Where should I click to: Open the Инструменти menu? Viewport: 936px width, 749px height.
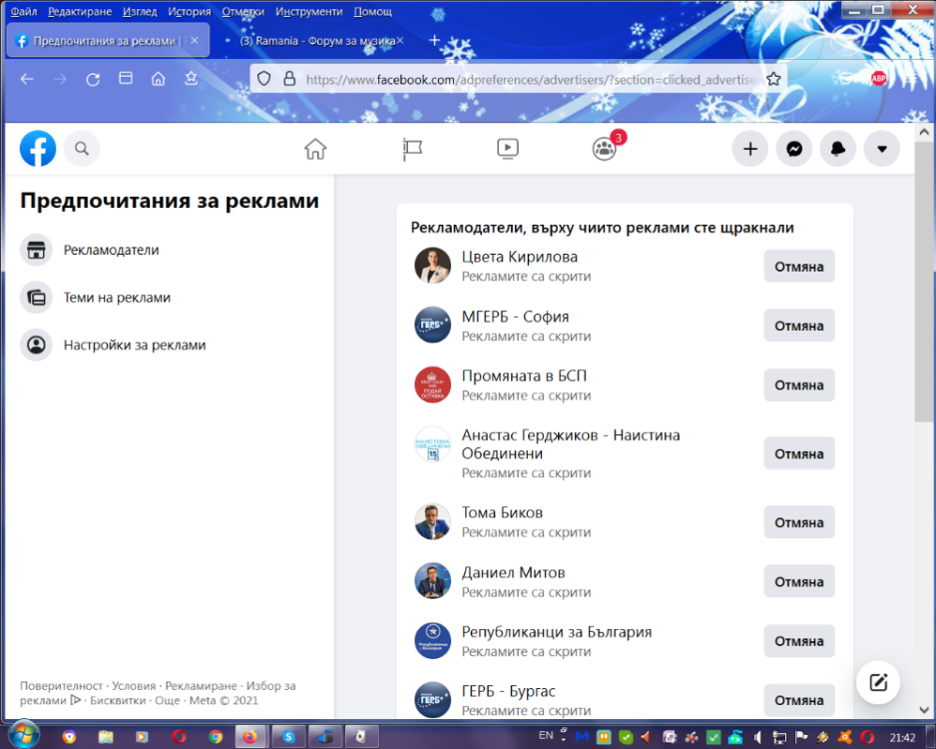(309, 11)
